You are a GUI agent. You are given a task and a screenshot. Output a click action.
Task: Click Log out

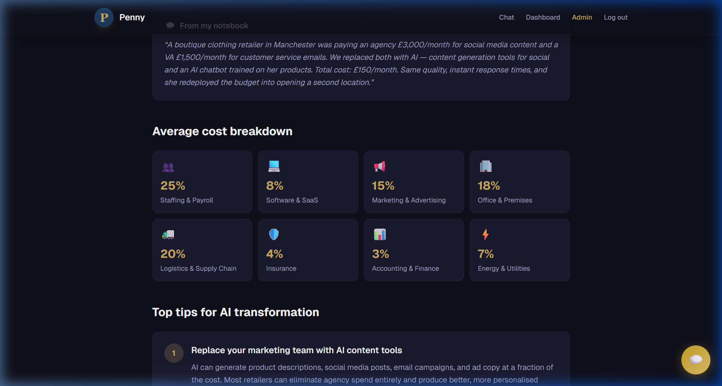click(x=616, y=17)
